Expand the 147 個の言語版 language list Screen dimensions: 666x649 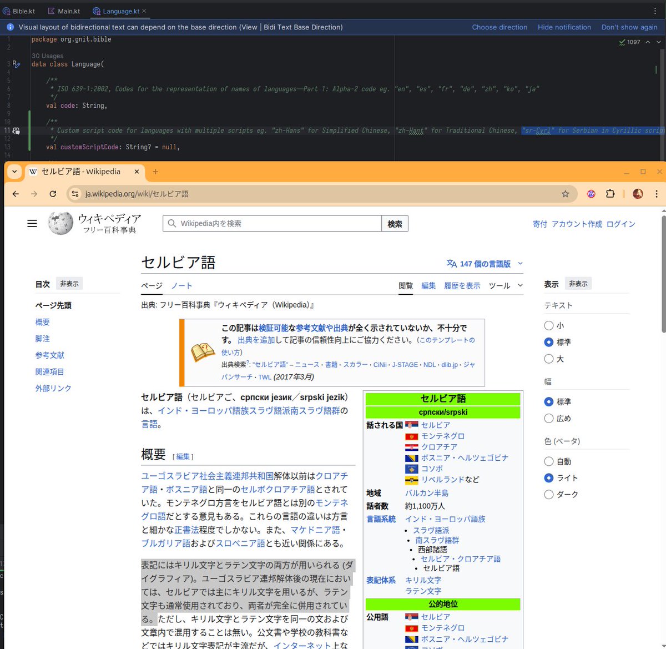point(485,264)
